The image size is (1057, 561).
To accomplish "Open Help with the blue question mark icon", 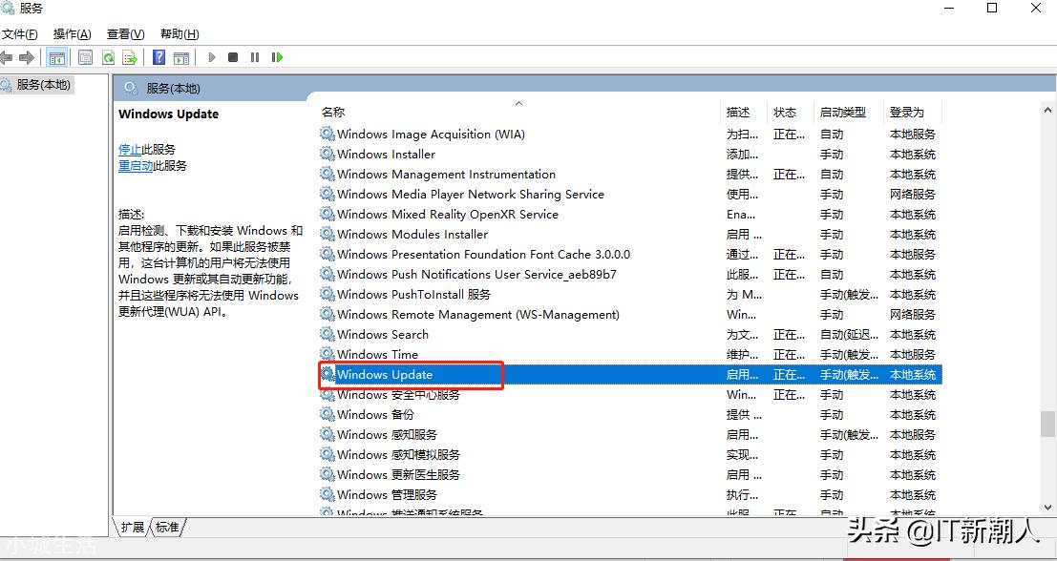I will 159,57.
